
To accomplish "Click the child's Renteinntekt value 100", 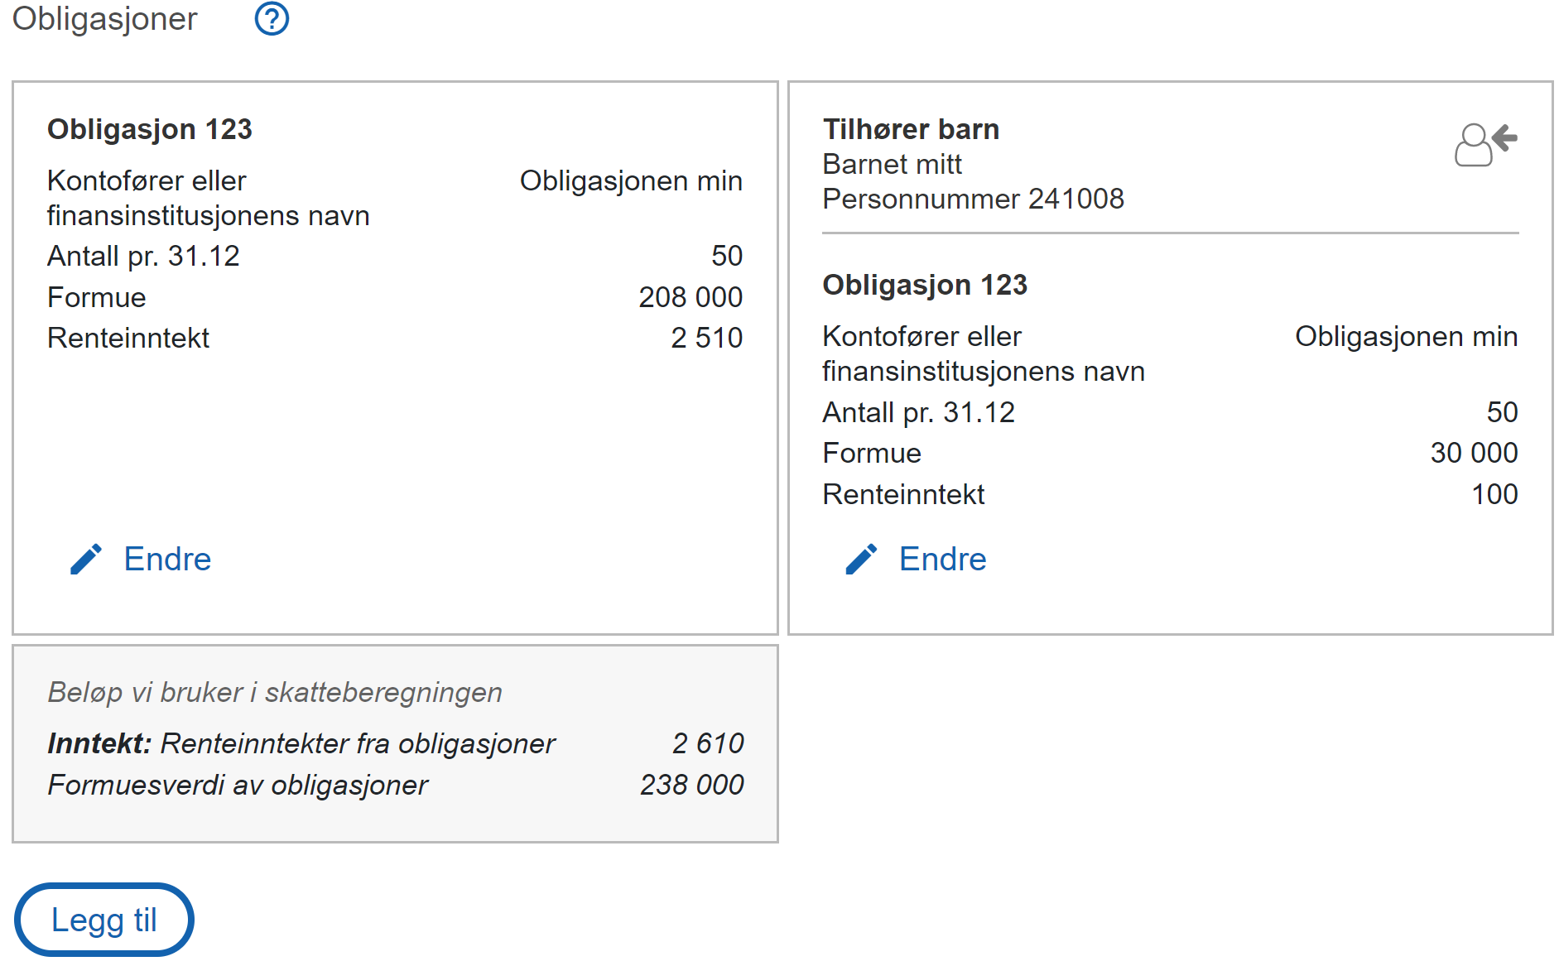I will tap(1494, 494).
